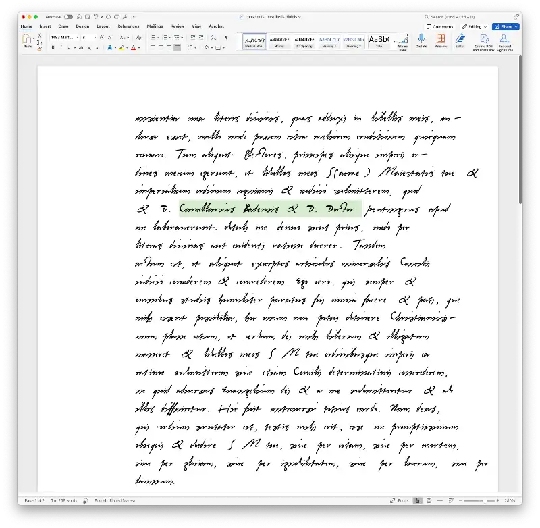540x528 pixels.
Task: Sort the selected paragraphs
Action: point(213,37)
